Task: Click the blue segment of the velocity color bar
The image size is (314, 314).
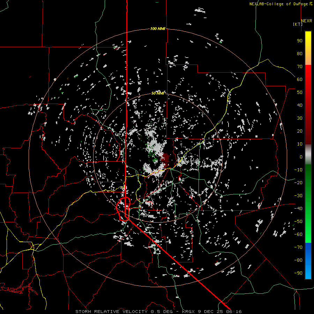Action: coord(308,261)
